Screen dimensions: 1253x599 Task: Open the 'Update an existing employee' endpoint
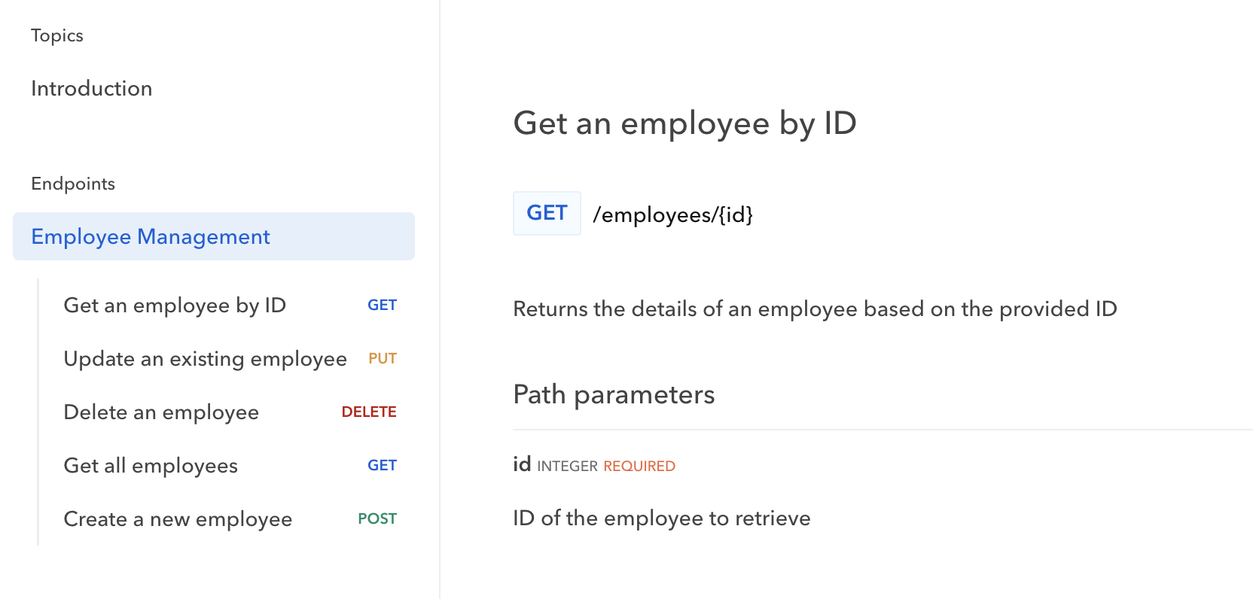205,359
